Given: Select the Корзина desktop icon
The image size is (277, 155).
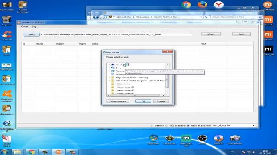Looking at the screenshot, I should point(7,21).
